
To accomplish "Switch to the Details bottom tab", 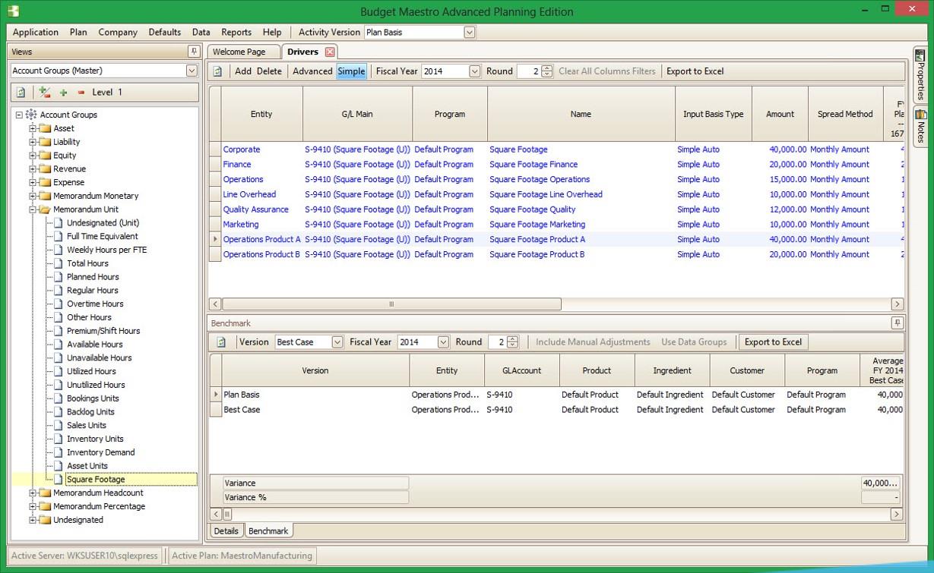I will [x=226, y=531].
